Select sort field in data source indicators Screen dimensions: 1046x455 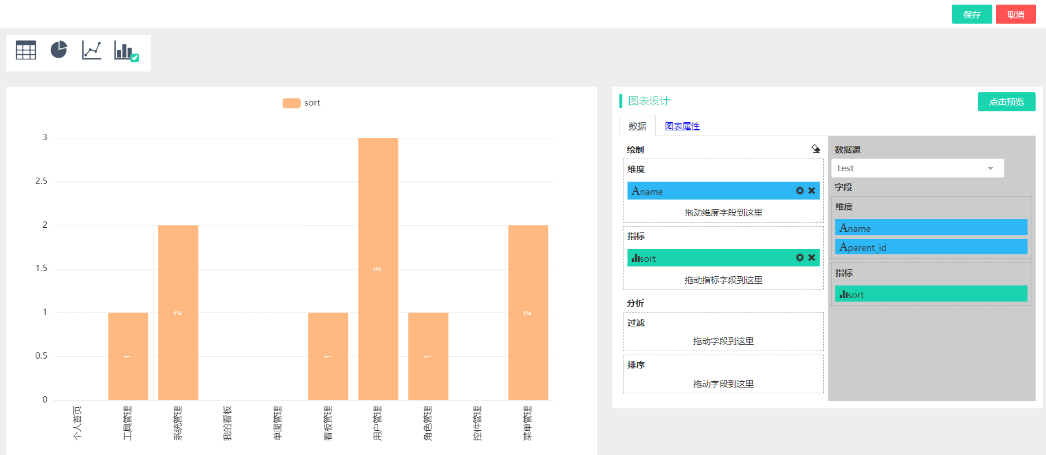click(x=931, y=294)
